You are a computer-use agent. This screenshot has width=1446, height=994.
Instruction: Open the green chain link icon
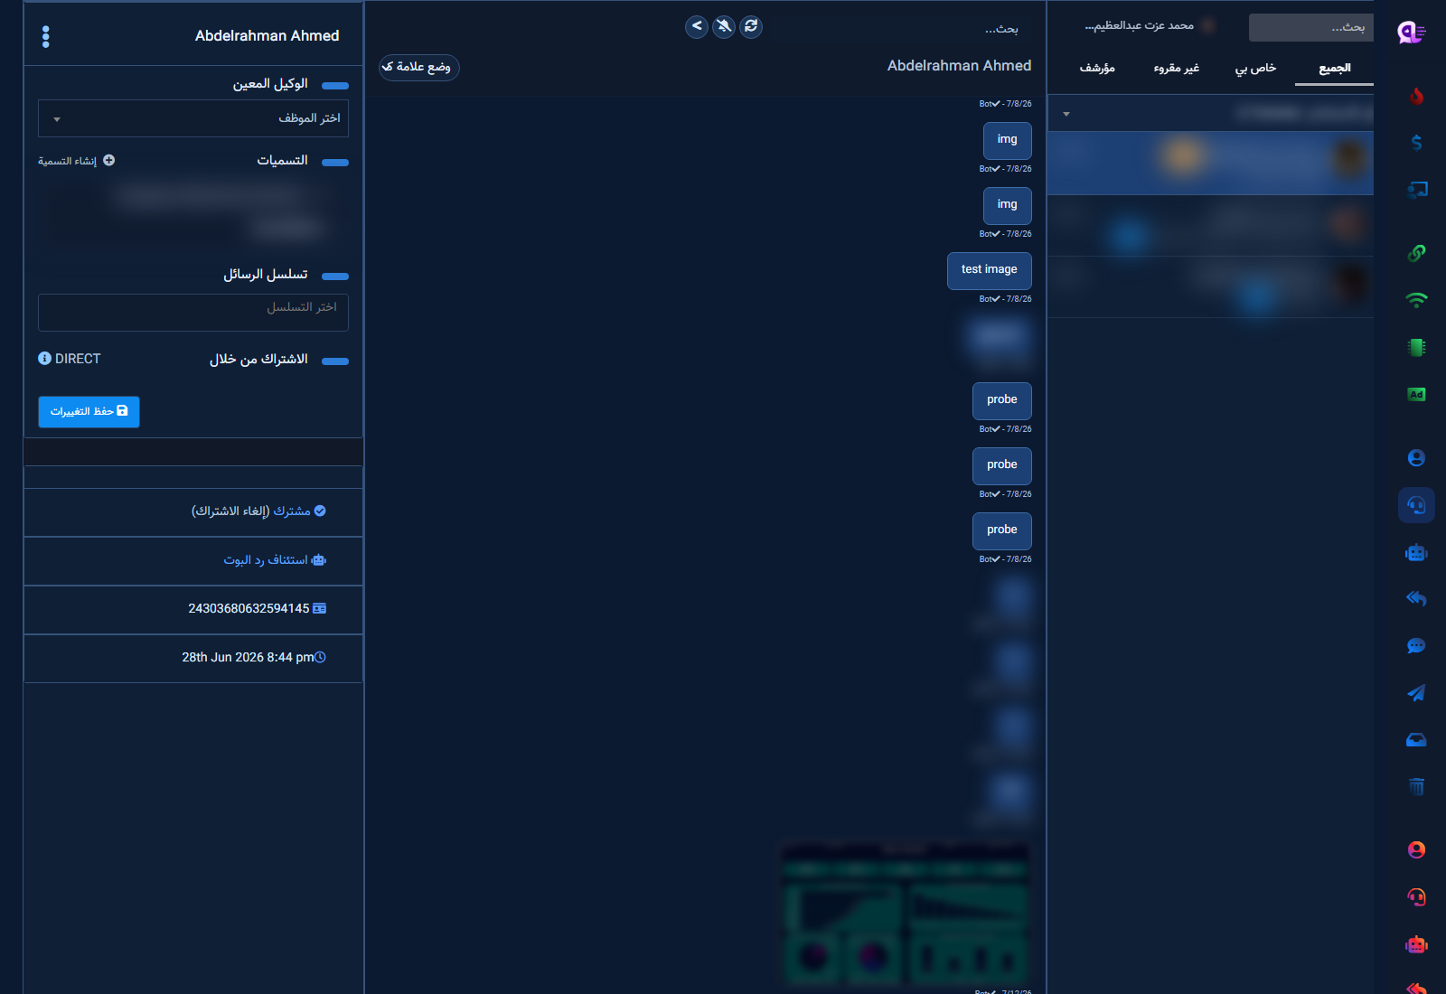point(1416,253)
